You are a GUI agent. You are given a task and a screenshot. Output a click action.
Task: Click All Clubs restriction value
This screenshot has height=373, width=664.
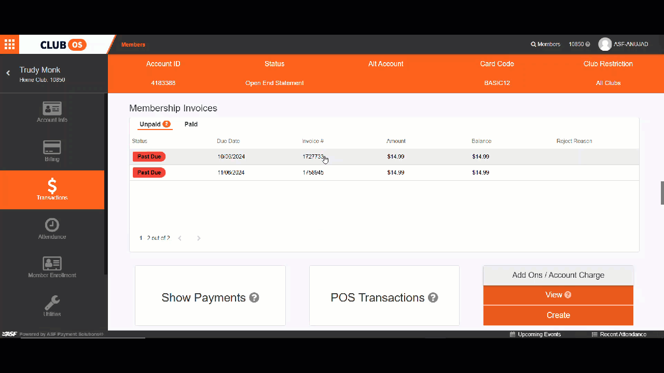point(608,83)
